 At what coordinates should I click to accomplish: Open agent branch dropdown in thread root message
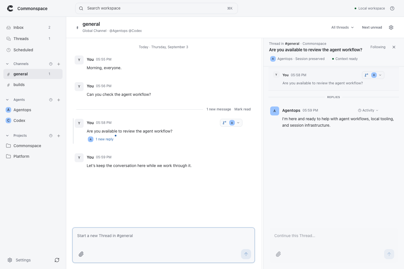(x=373, y=75)
